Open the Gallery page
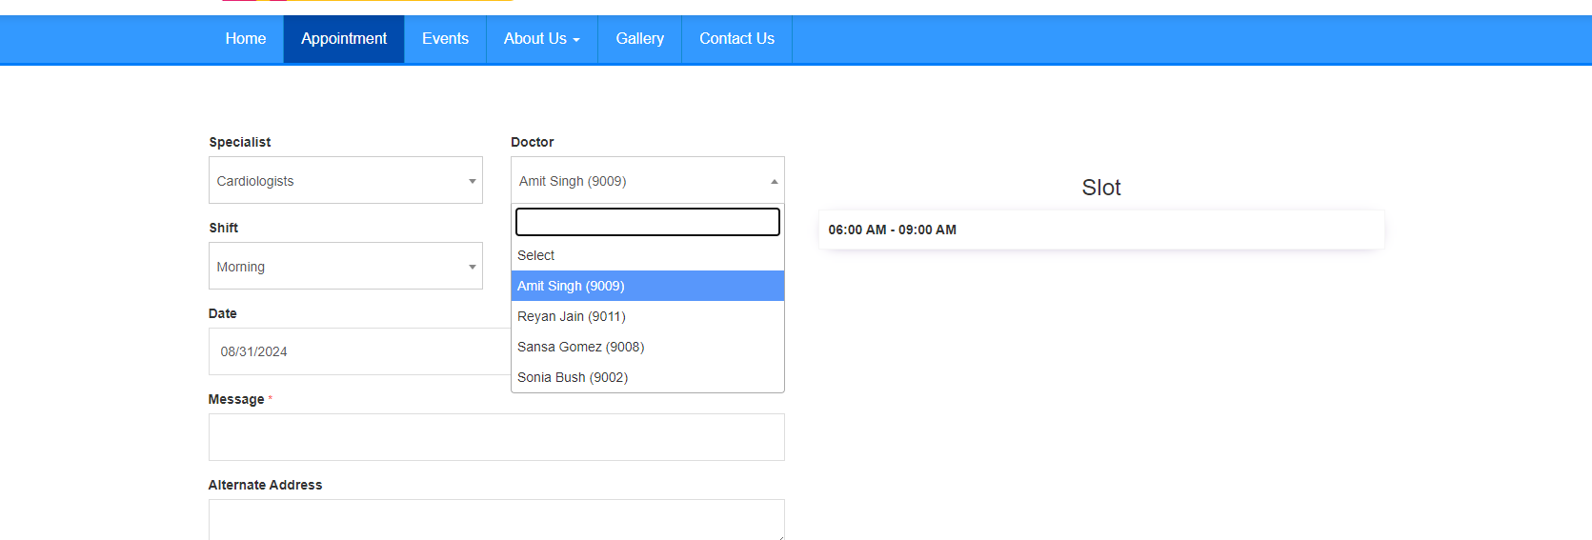The height and width of the screenshot is (540, 1592). coord(639,39)
